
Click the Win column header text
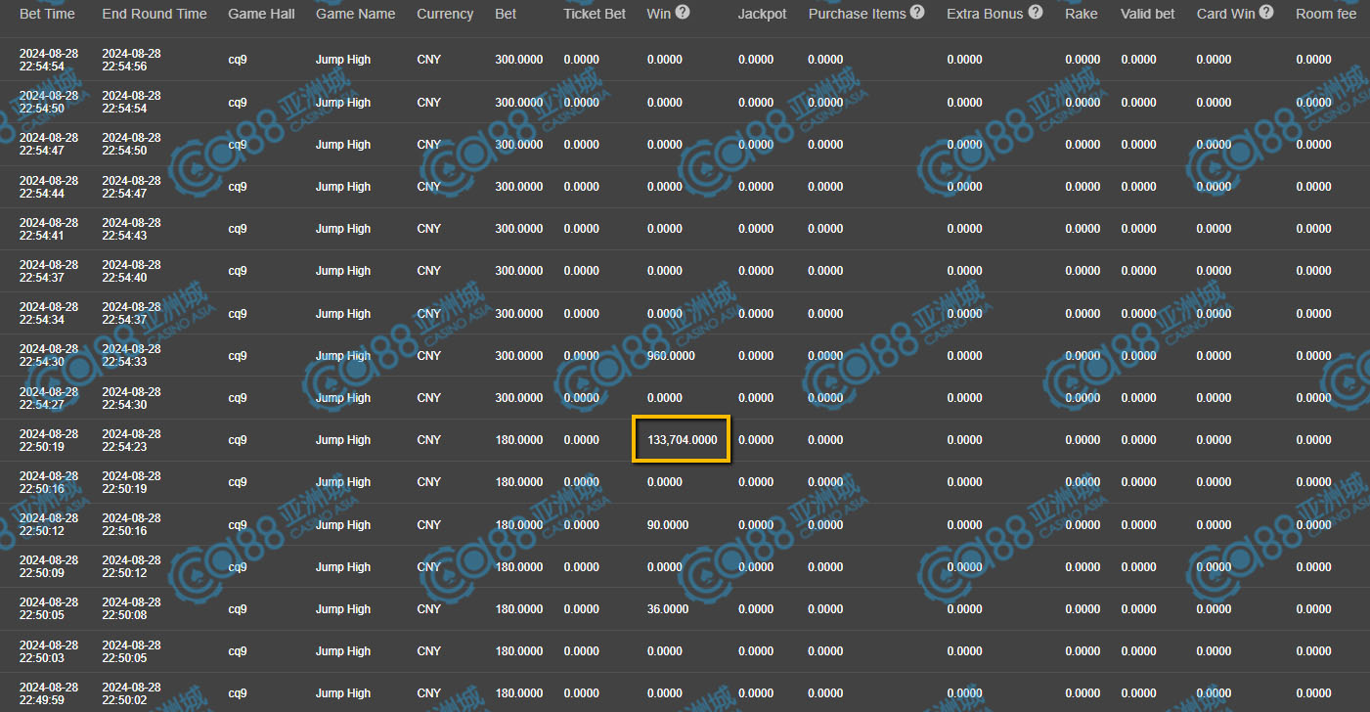pyautogui.click(x=659, y=14)
